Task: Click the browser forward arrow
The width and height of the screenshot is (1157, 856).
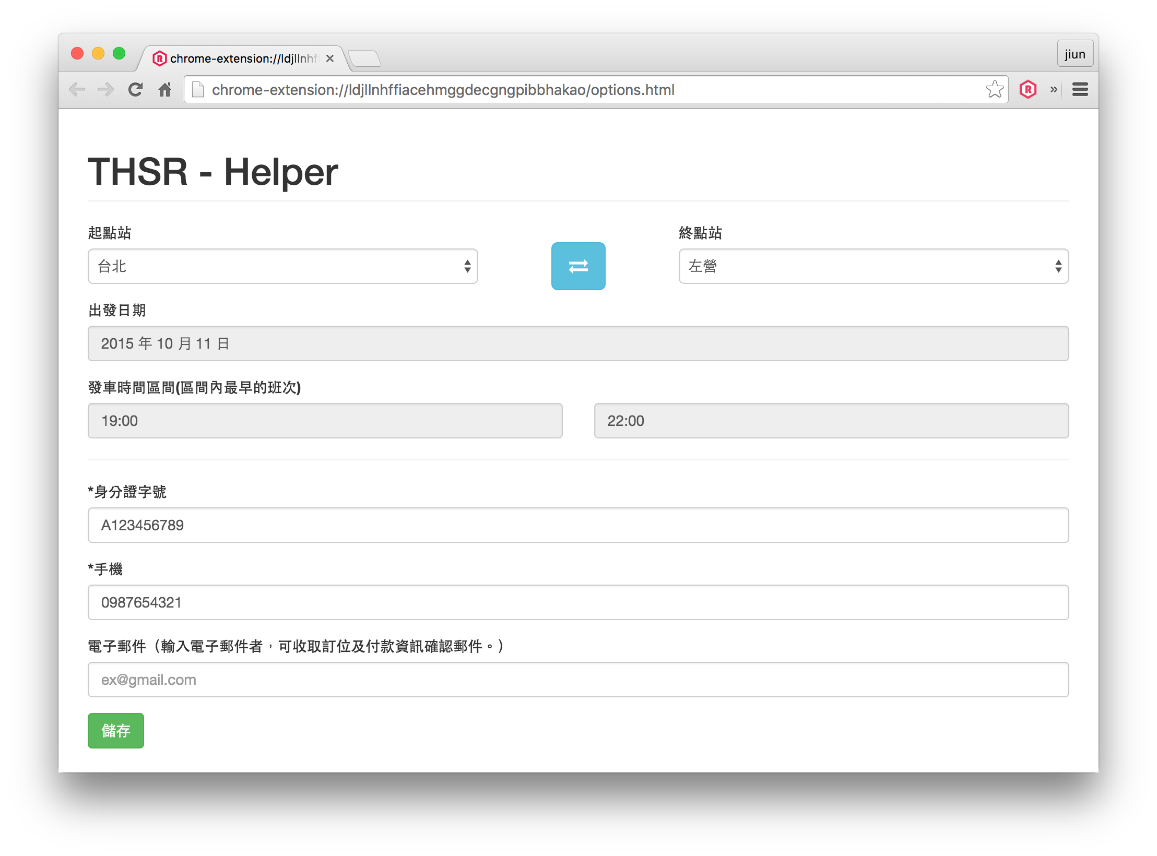Action: point(106,90)
